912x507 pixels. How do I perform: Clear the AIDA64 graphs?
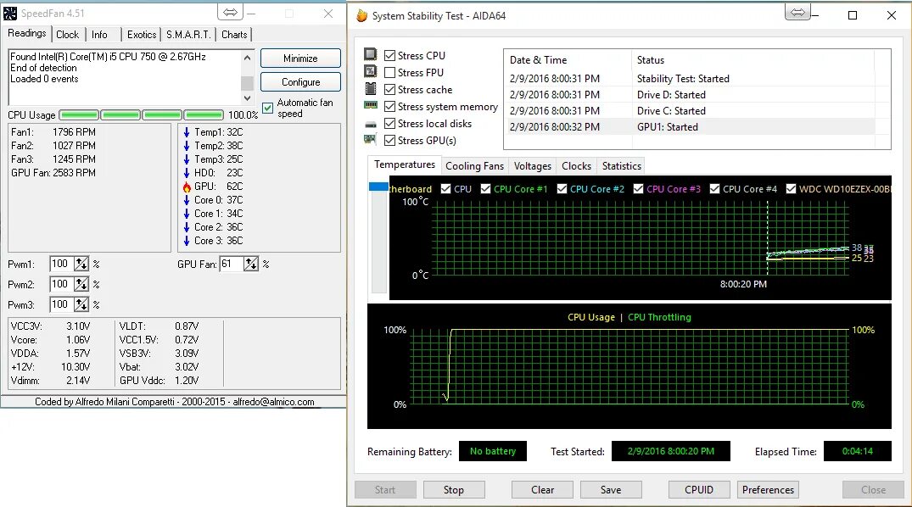click(542, 489)
